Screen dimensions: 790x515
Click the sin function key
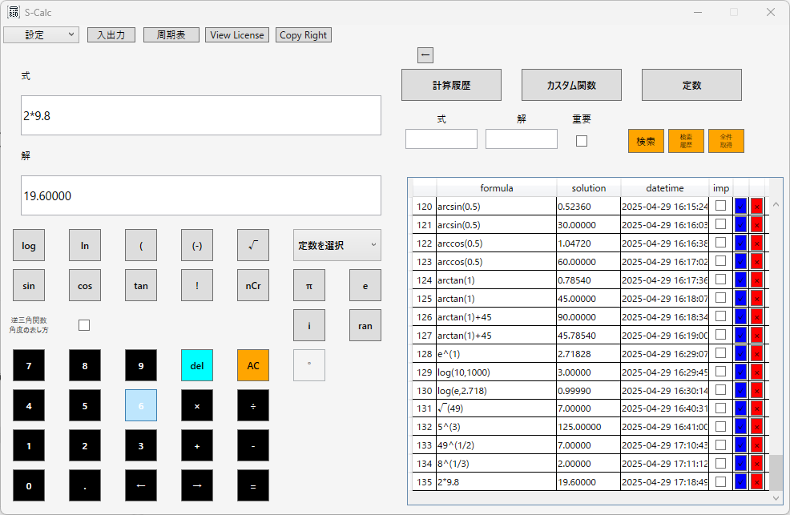[29, 285]
